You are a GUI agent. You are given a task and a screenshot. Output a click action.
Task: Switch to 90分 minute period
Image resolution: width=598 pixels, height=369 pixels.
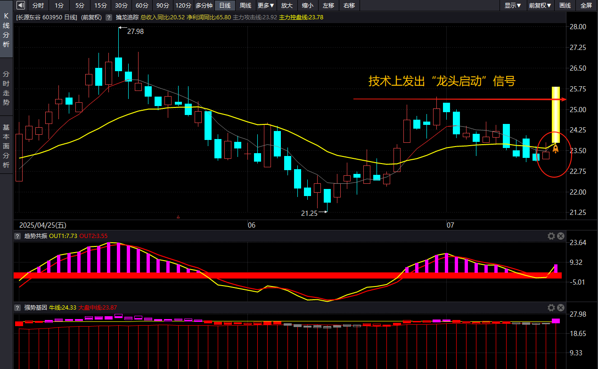pyautogui.click(x=163, y=6)
